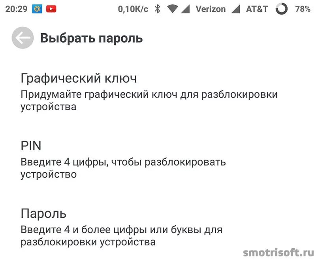Tap the AT&T signal strength icon

click(235, 9)
